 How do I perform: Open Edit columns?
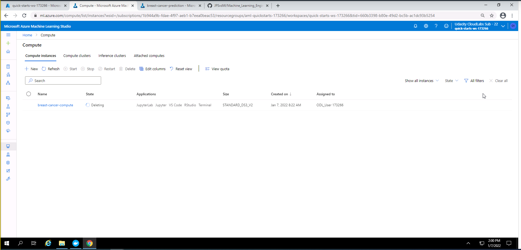coord(152,69)
